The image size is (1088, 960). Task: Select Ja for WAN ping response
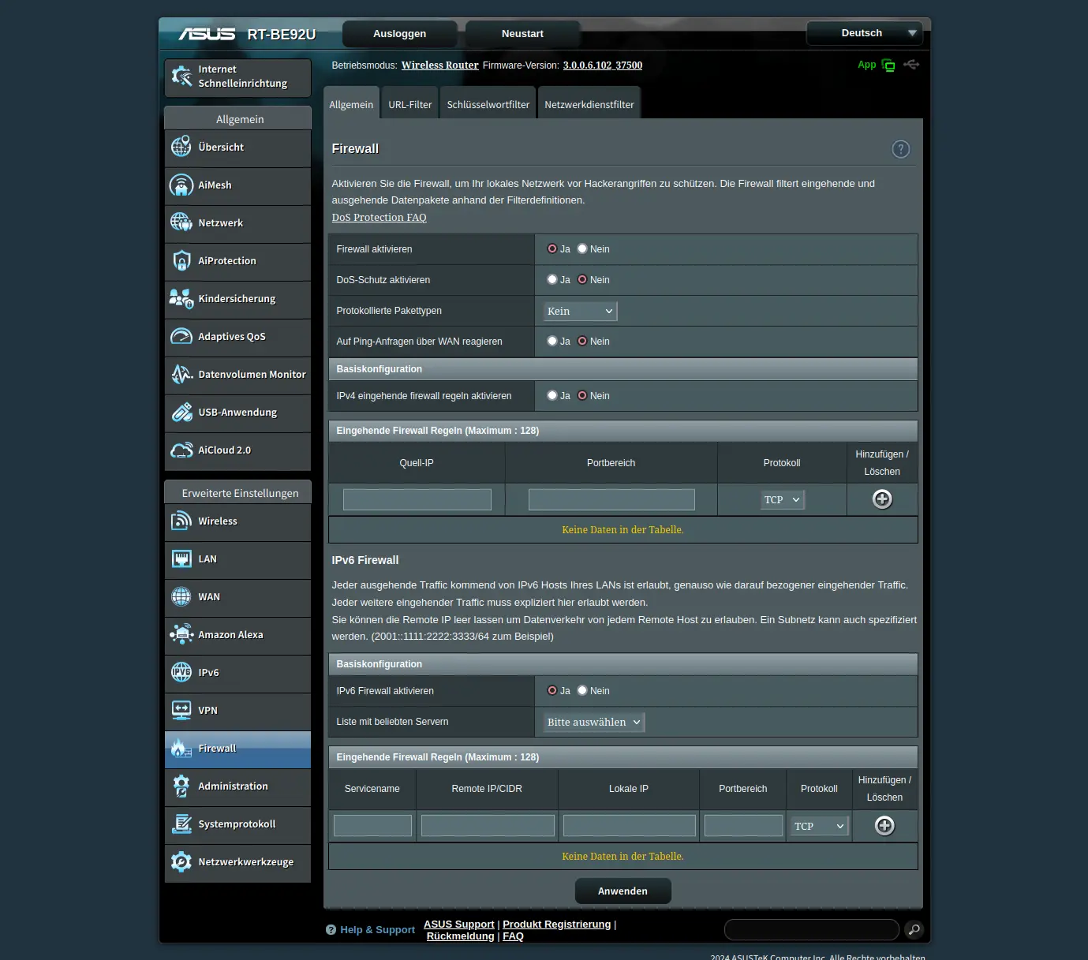552,342
